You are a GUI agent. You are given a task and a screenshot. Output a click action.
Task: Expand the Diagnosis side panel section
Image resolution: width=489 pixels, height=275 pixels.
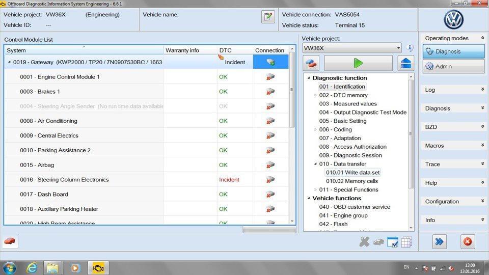[x=482, y=108]
